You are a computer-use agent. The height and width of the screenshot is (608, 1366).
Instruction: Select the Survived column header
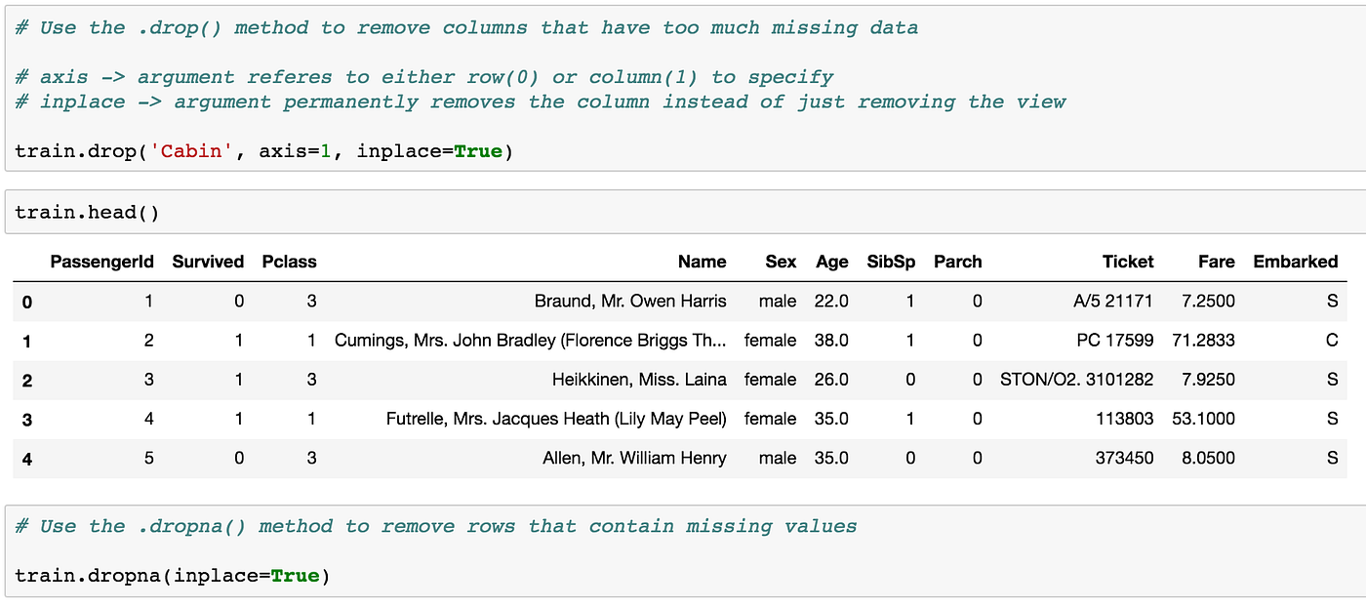[208, 262]
